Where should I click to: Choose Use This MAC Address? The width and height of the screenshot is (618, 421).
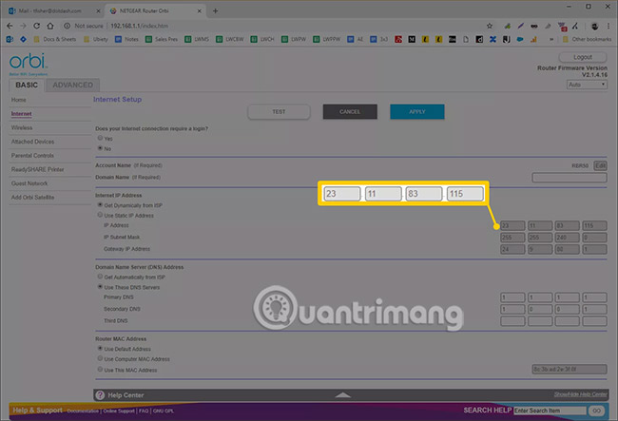click(100, 370)
